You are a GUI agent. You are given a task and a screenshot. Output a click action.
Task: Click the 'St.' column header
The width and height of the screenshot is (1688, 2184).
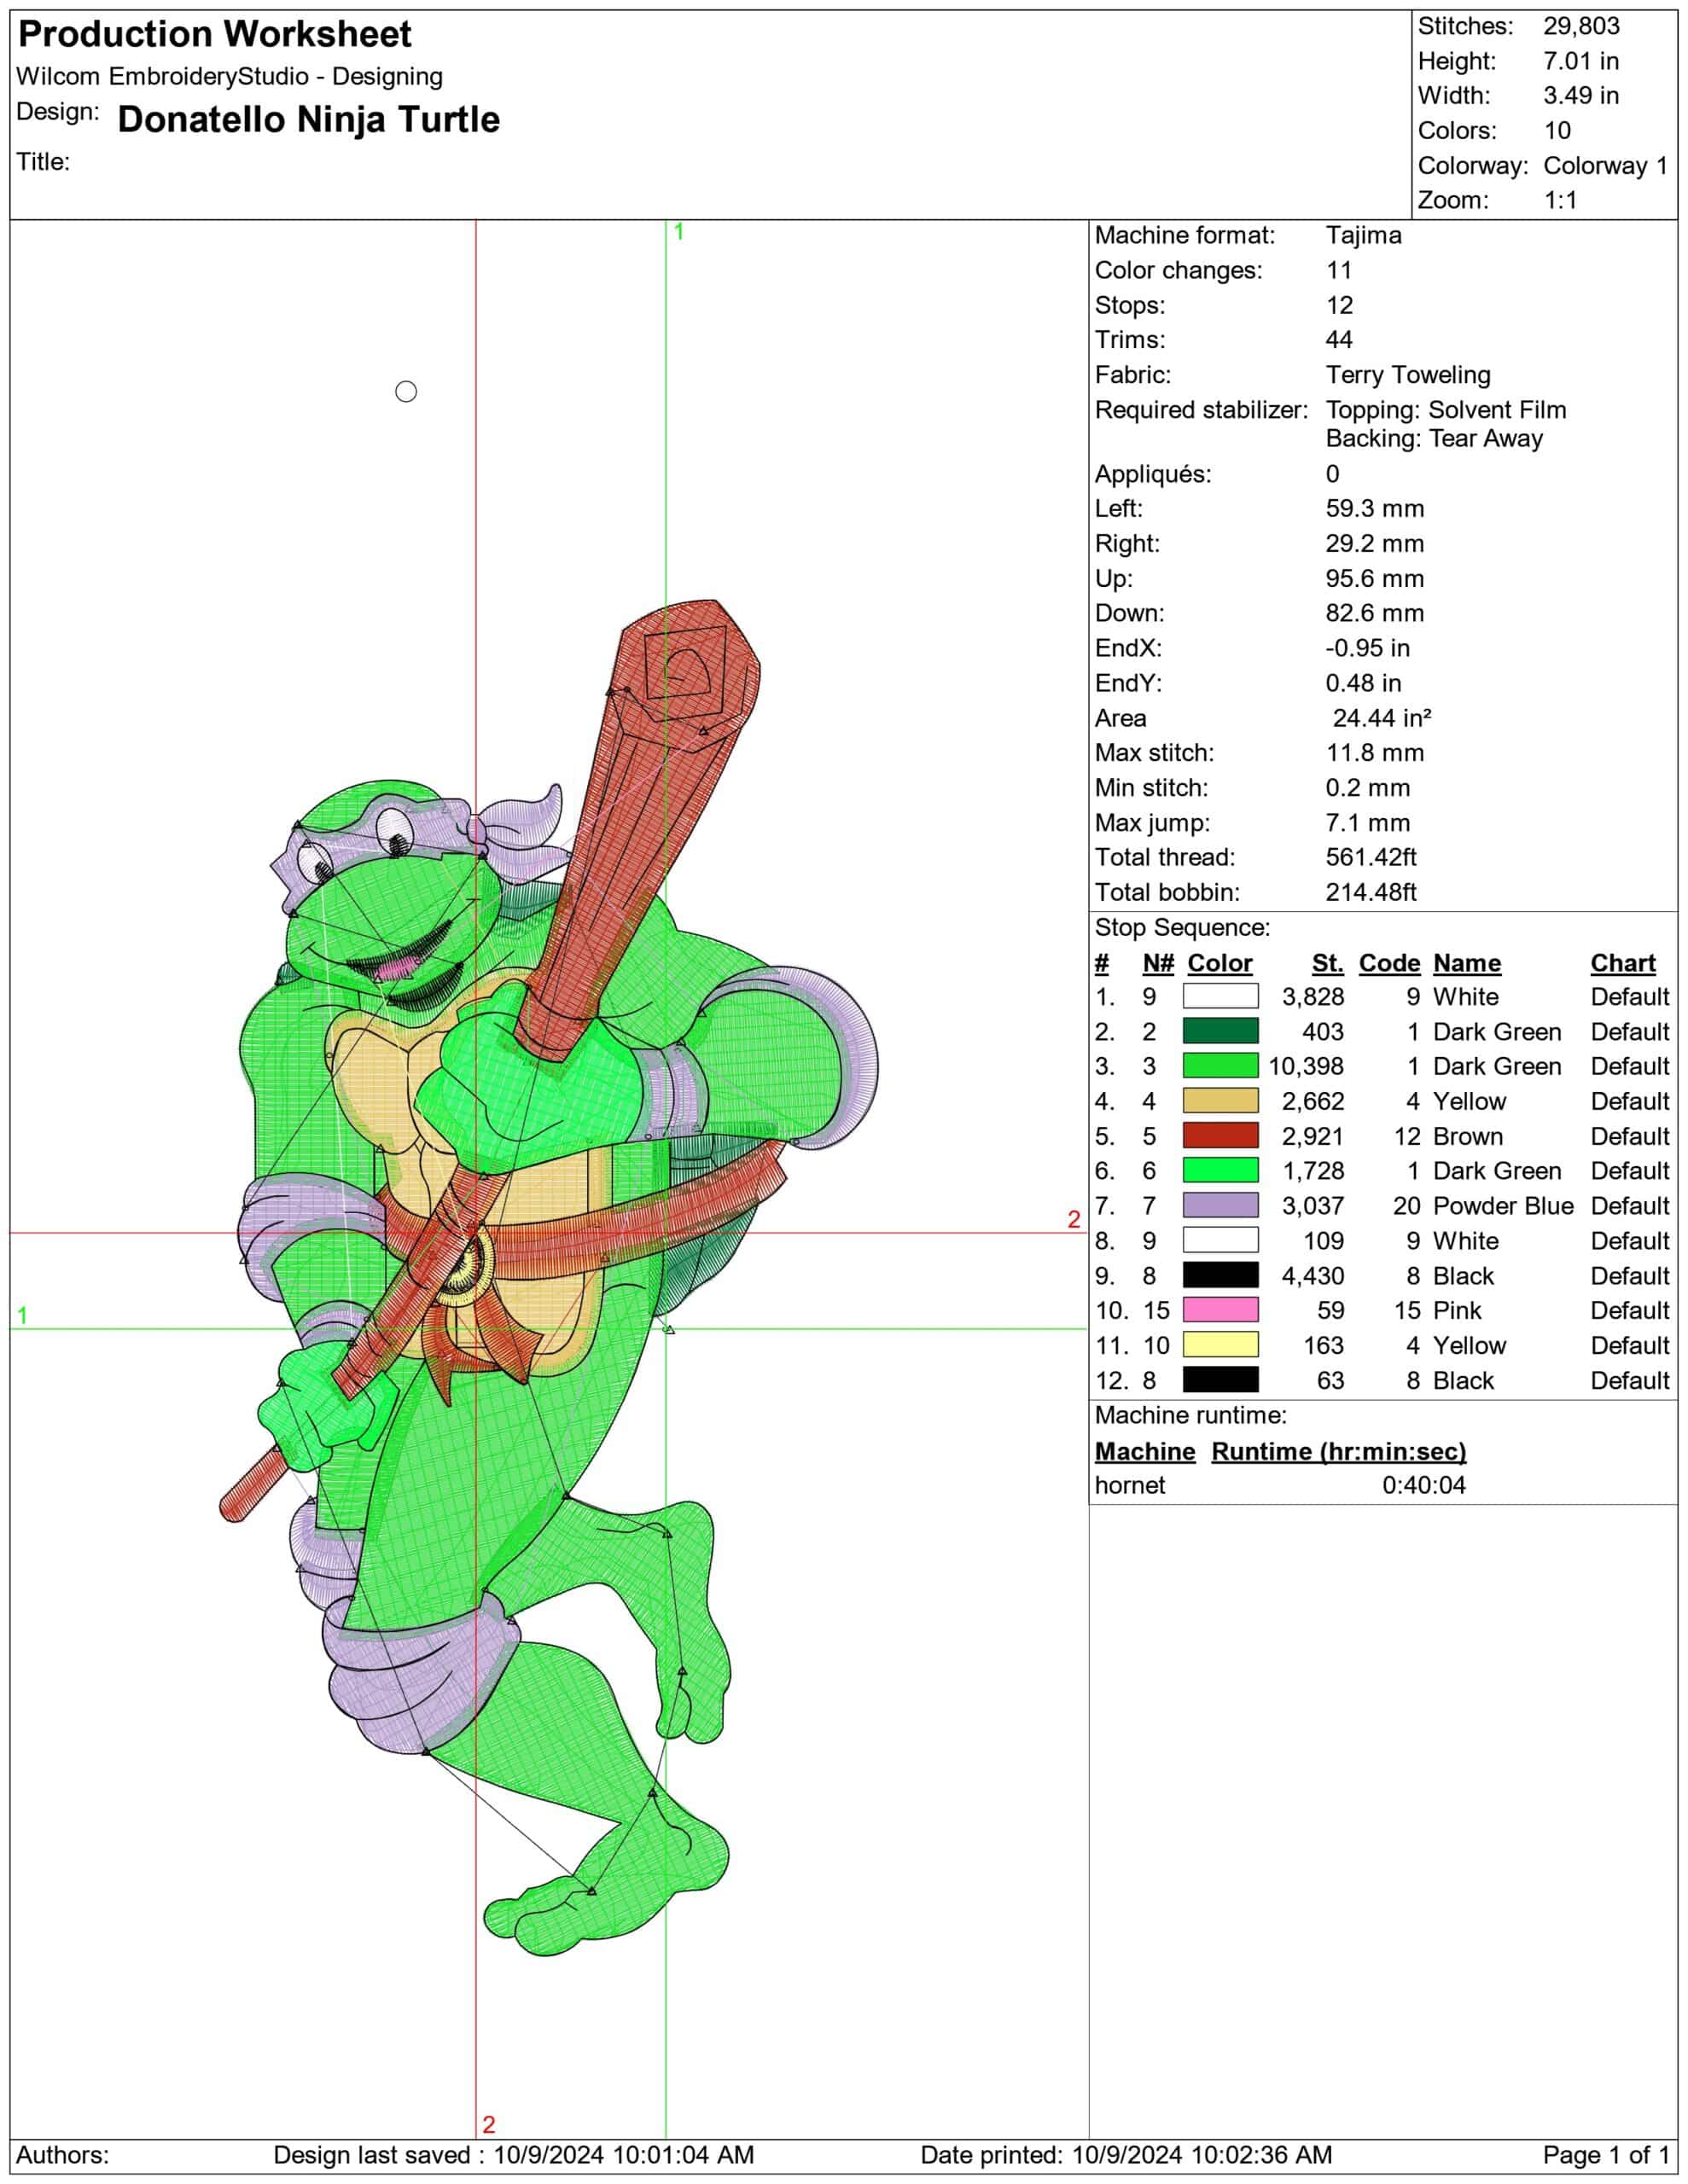pos(1328,963)
